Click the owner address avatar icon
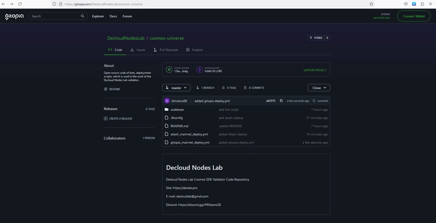The width and height of the screenshot is (436, 223). [x=169, y=70]
